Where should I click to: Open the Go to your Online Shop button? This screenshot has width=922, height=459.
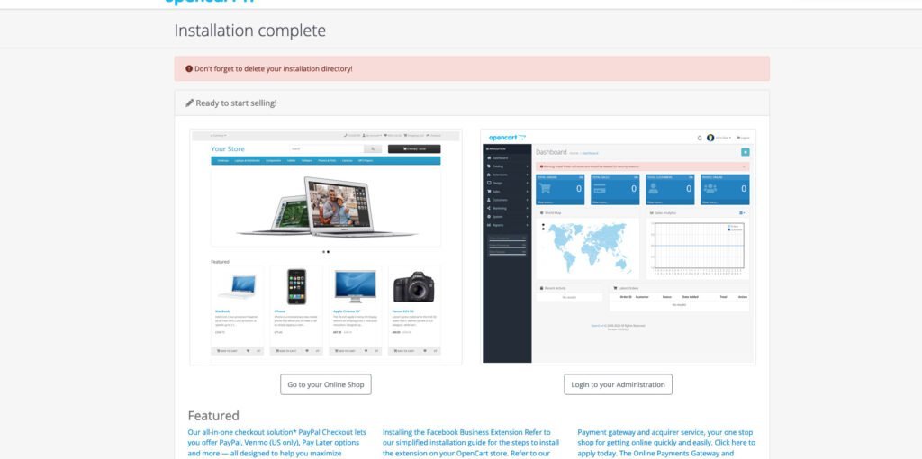click(326, 384)
